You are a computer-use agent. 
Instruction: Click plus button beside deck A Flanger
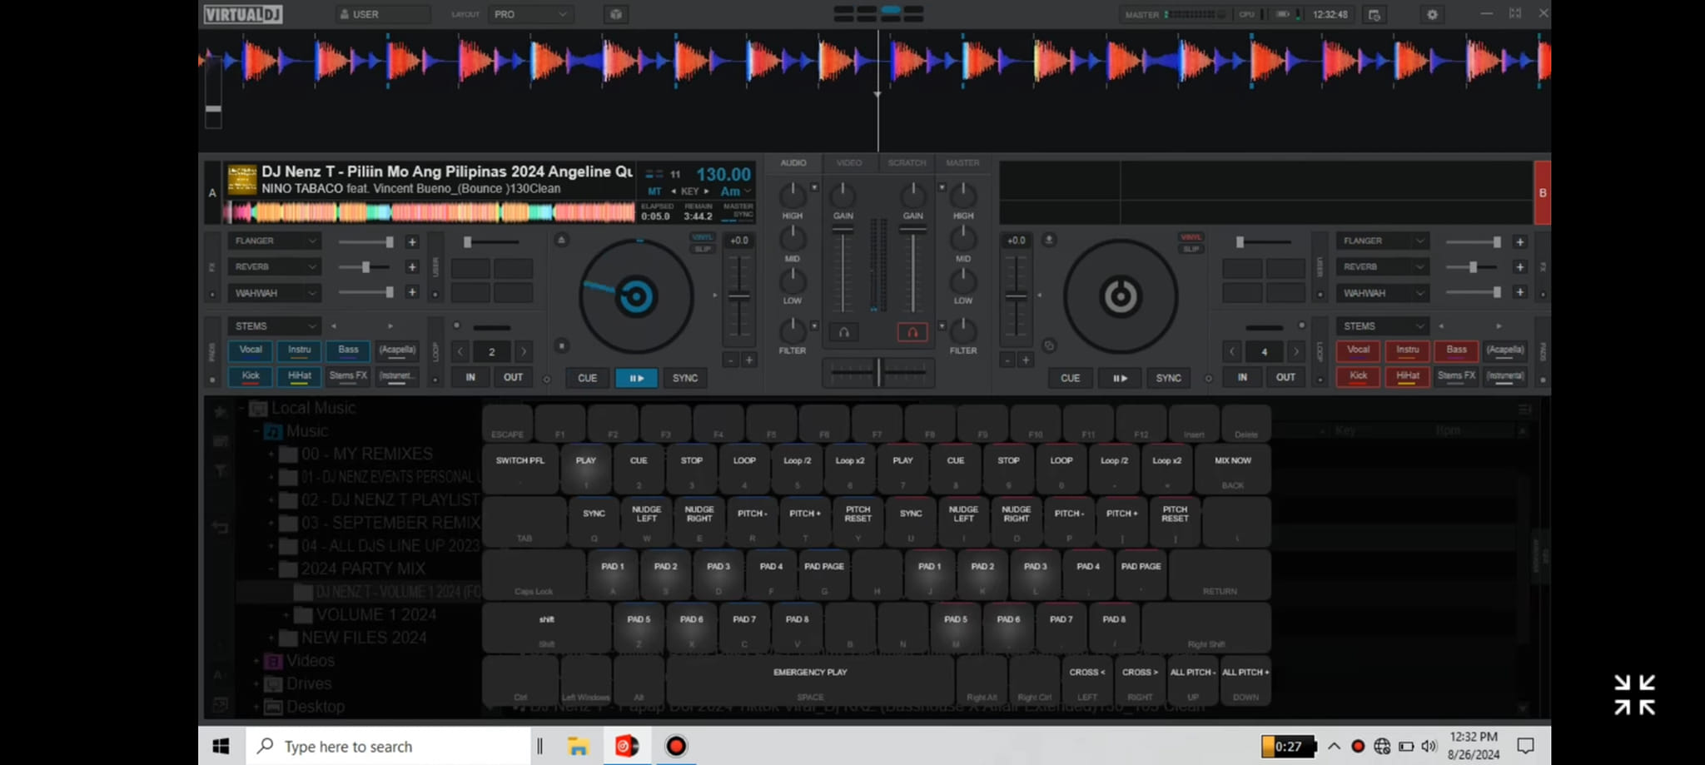pyautogui.click(x=412, y=241)
